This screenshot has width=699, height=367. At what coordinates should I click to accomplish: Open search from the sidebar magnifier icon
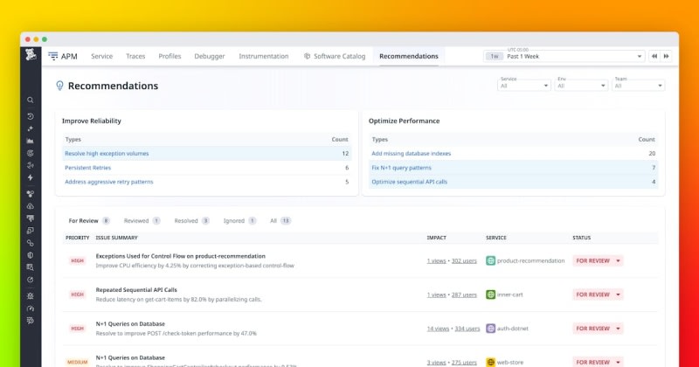31,100
